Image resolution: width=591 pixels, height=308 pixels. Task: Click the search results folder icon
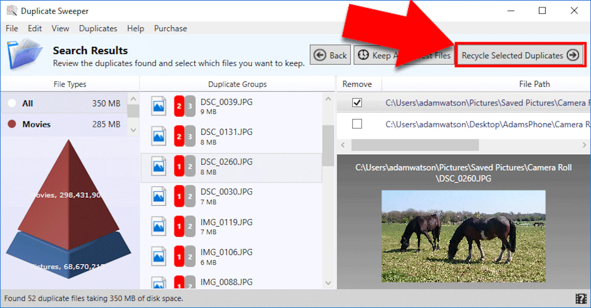pyautogui.click(x=25, y=55)
